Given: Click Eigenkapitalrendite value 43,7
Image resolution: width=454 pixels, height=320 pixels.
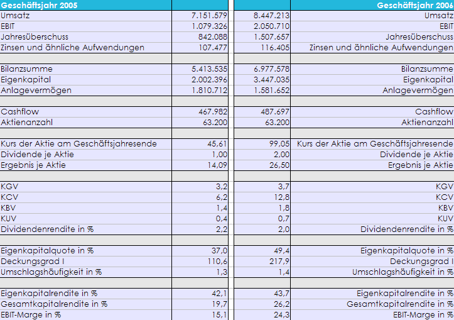Looking at the screenshot, I should click(x=282, y=294).
